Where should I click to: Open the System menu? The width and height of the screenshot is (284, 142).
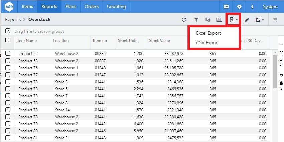coord(270,7)
